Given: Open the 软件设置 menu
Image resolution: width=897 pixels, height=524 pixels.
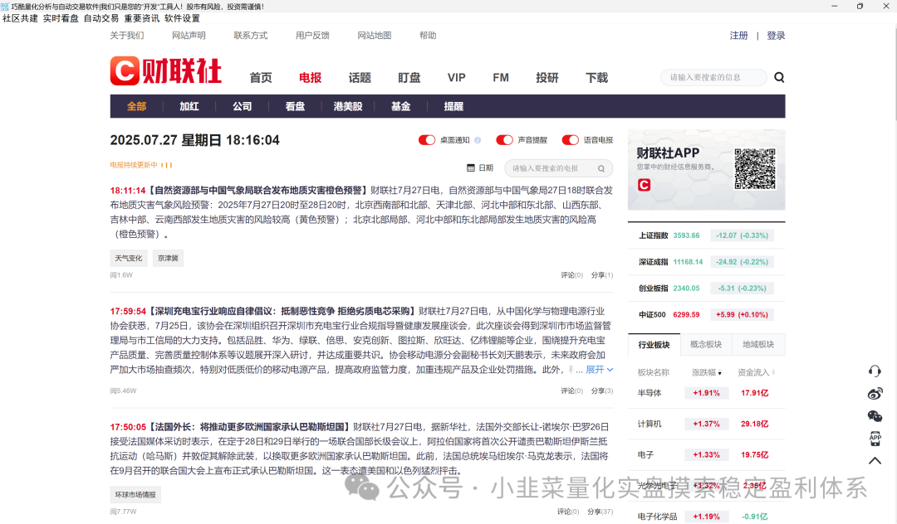Looking at the screenshot, I should 182,18.
